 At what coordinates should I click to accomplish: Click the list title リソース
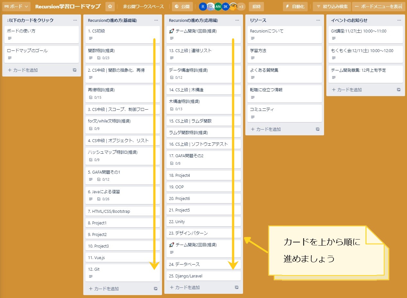pyautogui.click(x=258, y=20)
